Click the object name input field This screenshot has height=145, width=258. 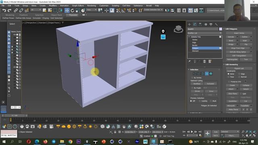coord(202,29)
